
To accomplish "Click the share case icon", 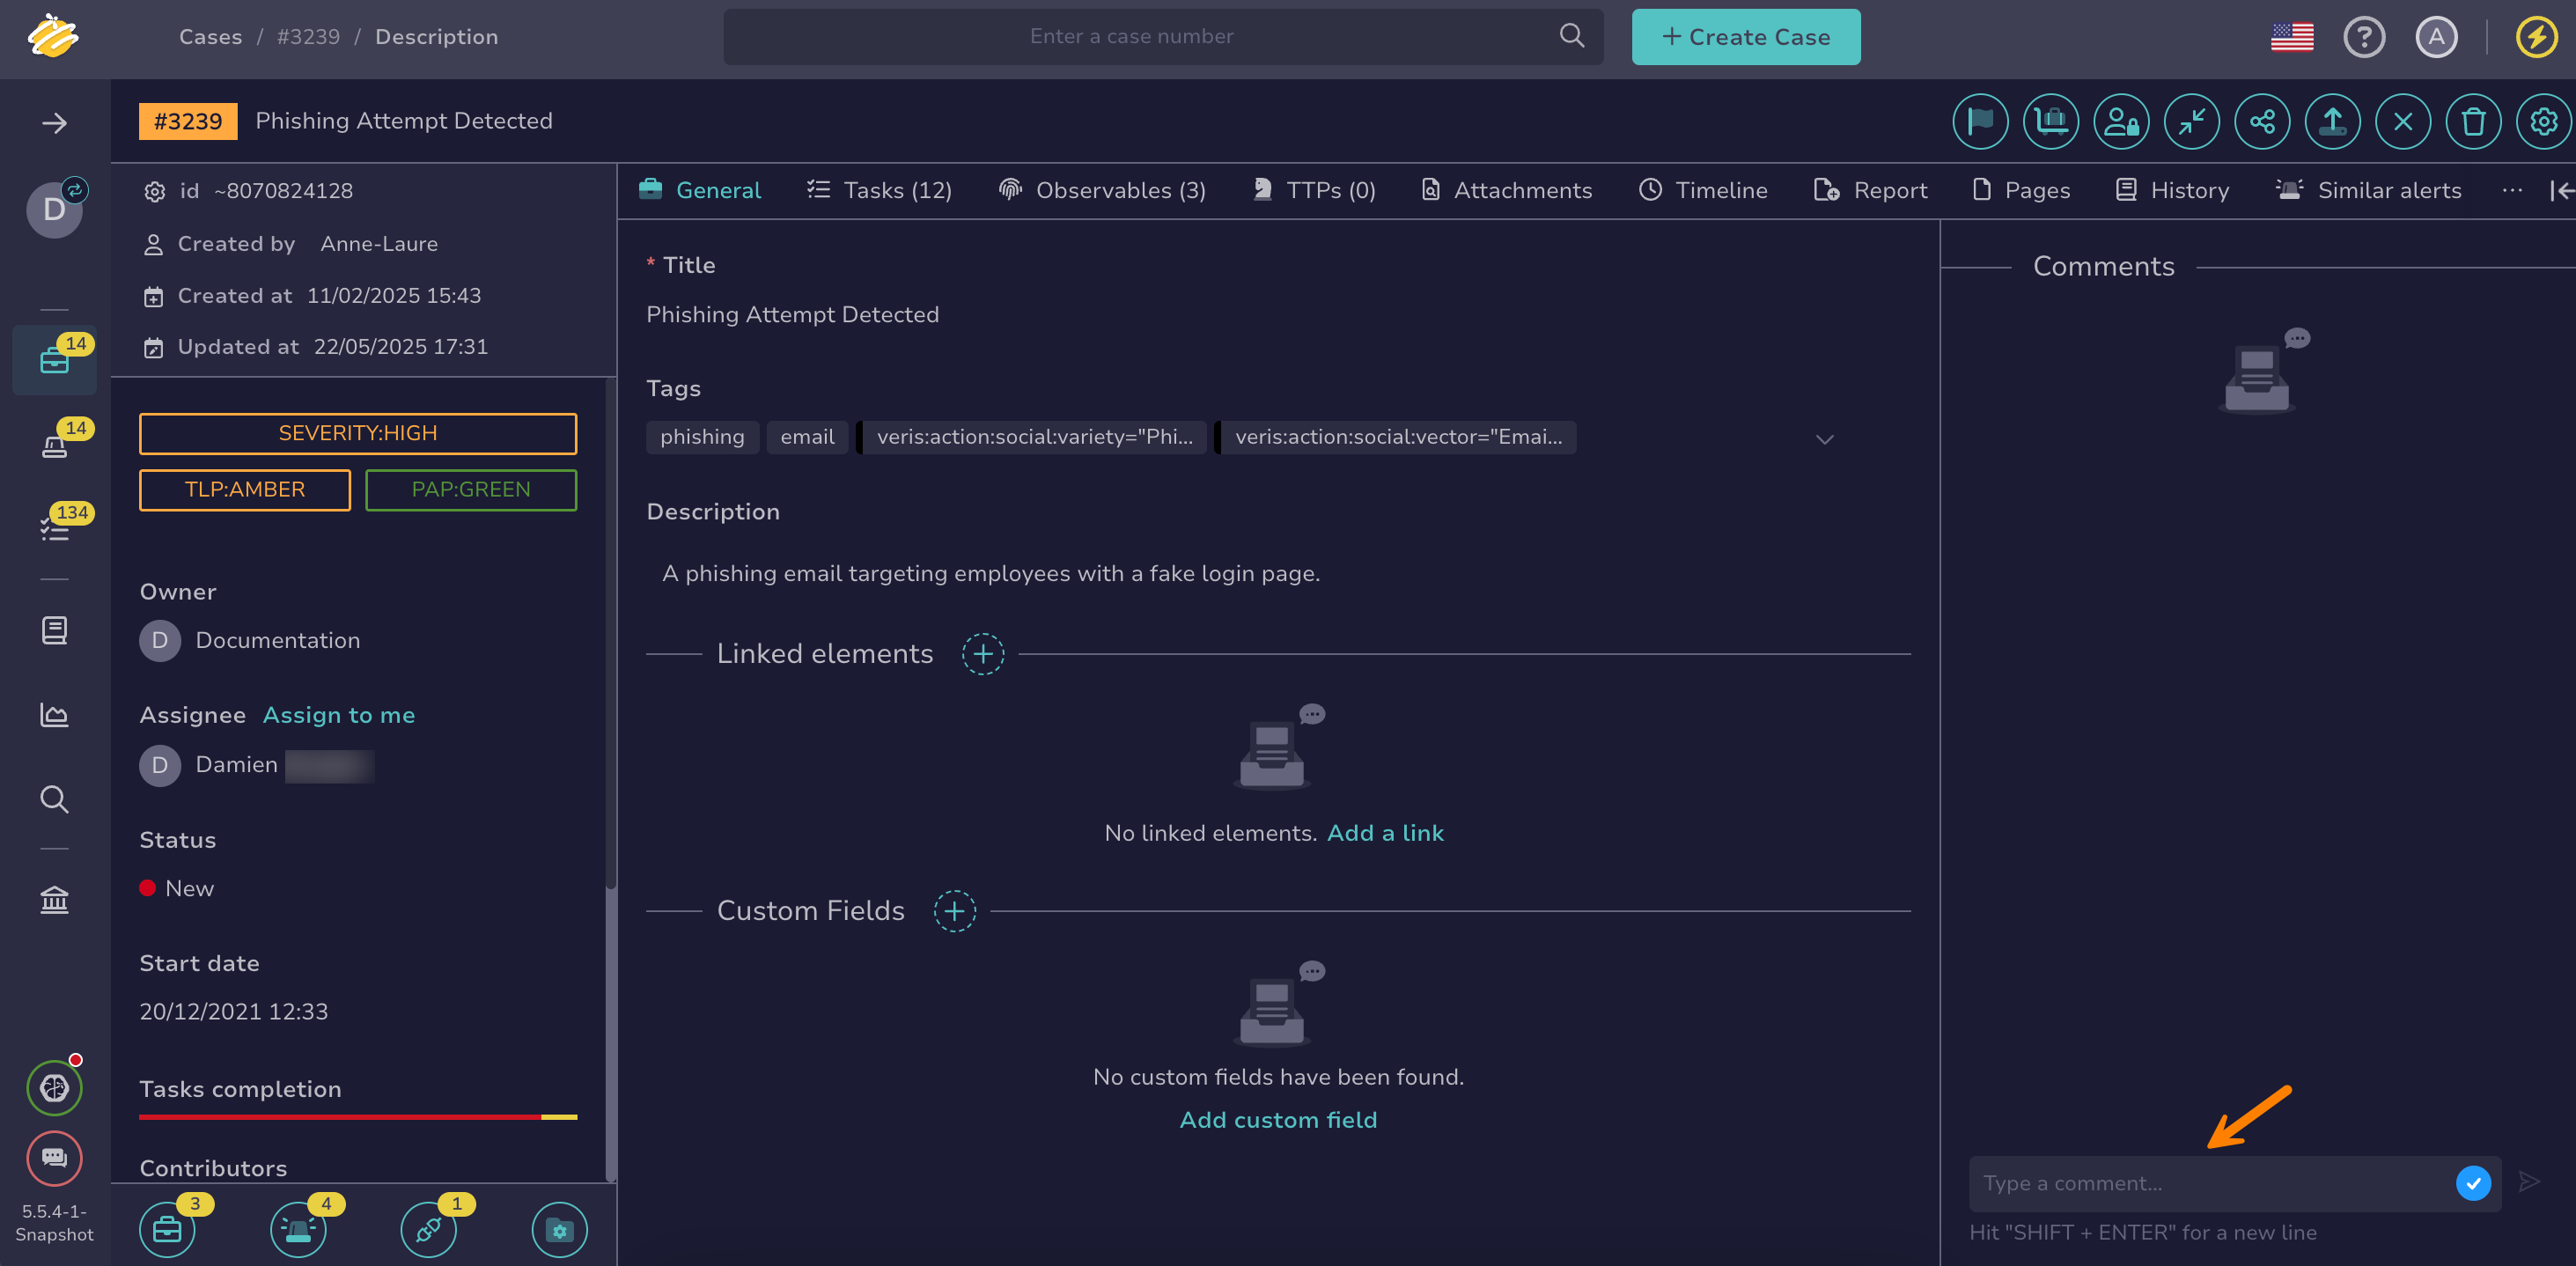I will [x=2261, y=122].
